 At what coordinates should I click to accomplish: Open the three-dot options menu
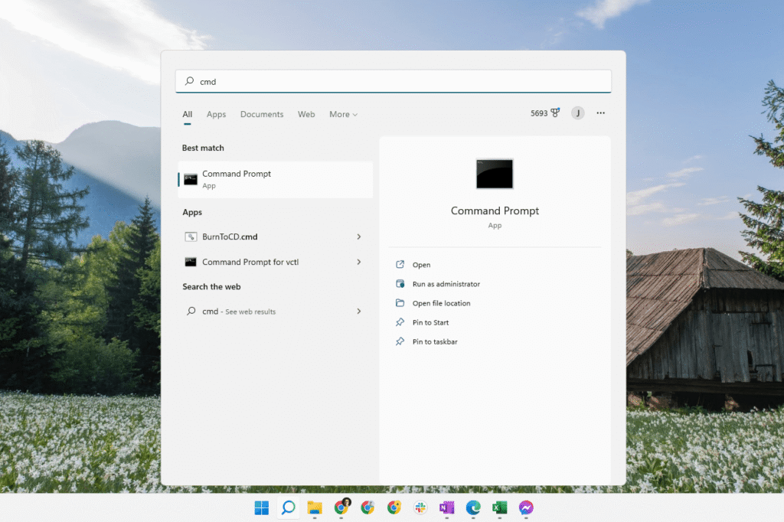coord(600,113)
